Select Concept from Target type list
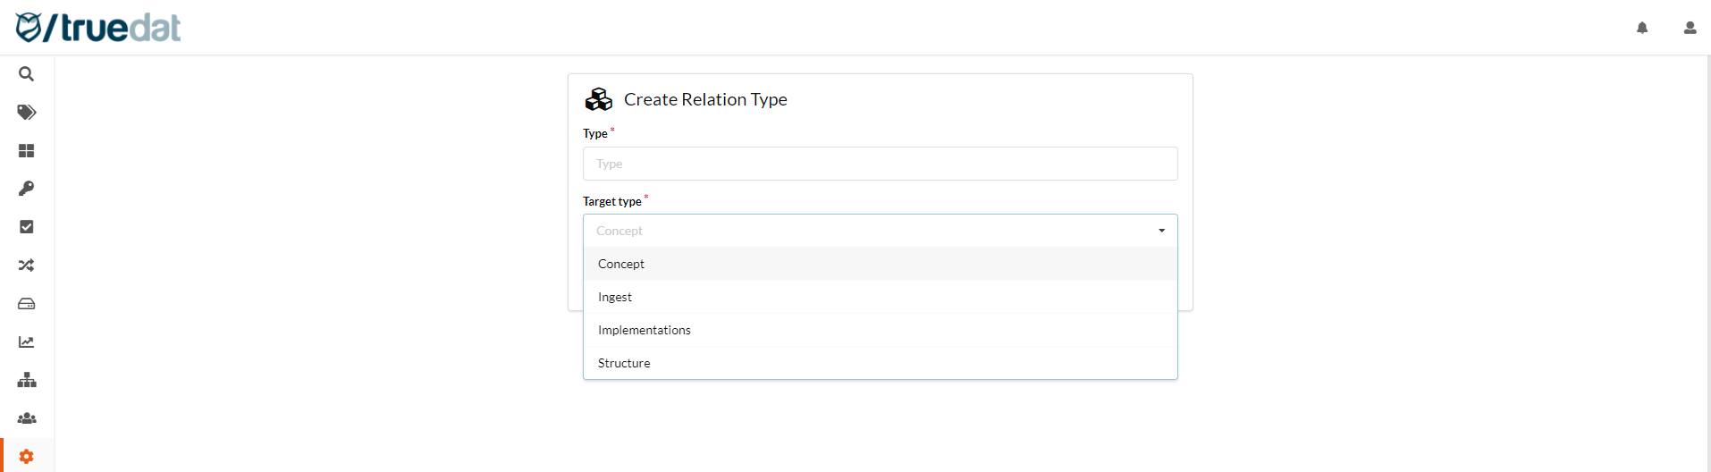The image size is (1711, 472). click(621, 264)
